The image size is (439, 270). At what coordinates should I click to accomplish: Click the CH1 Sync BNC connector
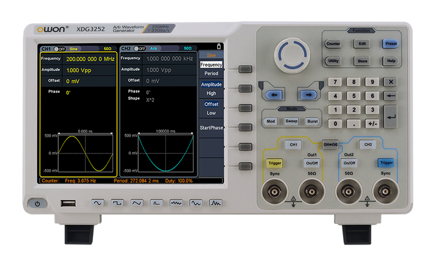point(274,192)
